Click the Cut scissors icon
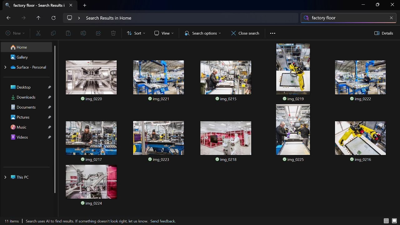Viewport: 400px width, 225px height. pos(38,33)
